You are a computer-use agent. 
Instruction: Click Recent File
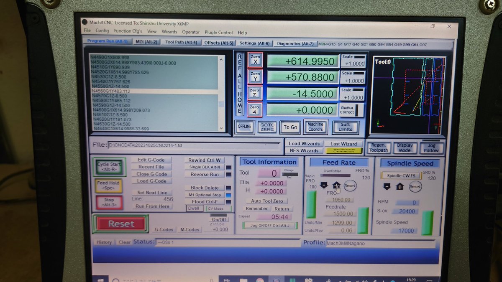pyautogui.click(x=151, y=167)
